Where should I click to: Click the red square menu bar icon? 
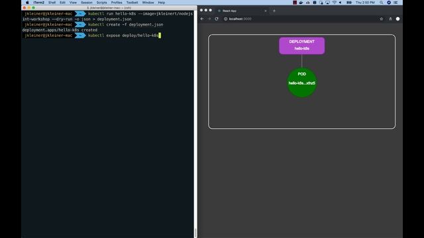pyautogui.click(x=295, y=3)
